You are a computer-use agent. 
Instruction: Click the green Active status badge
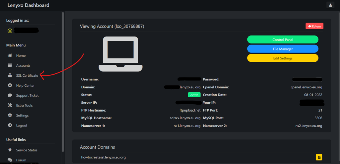point(194,95)
